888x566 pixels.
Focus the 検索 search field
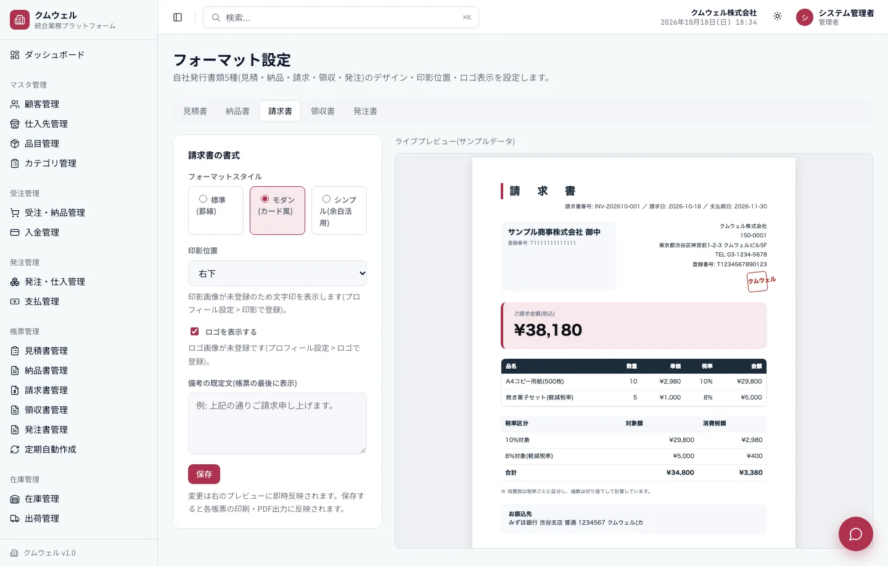point(341,17)
